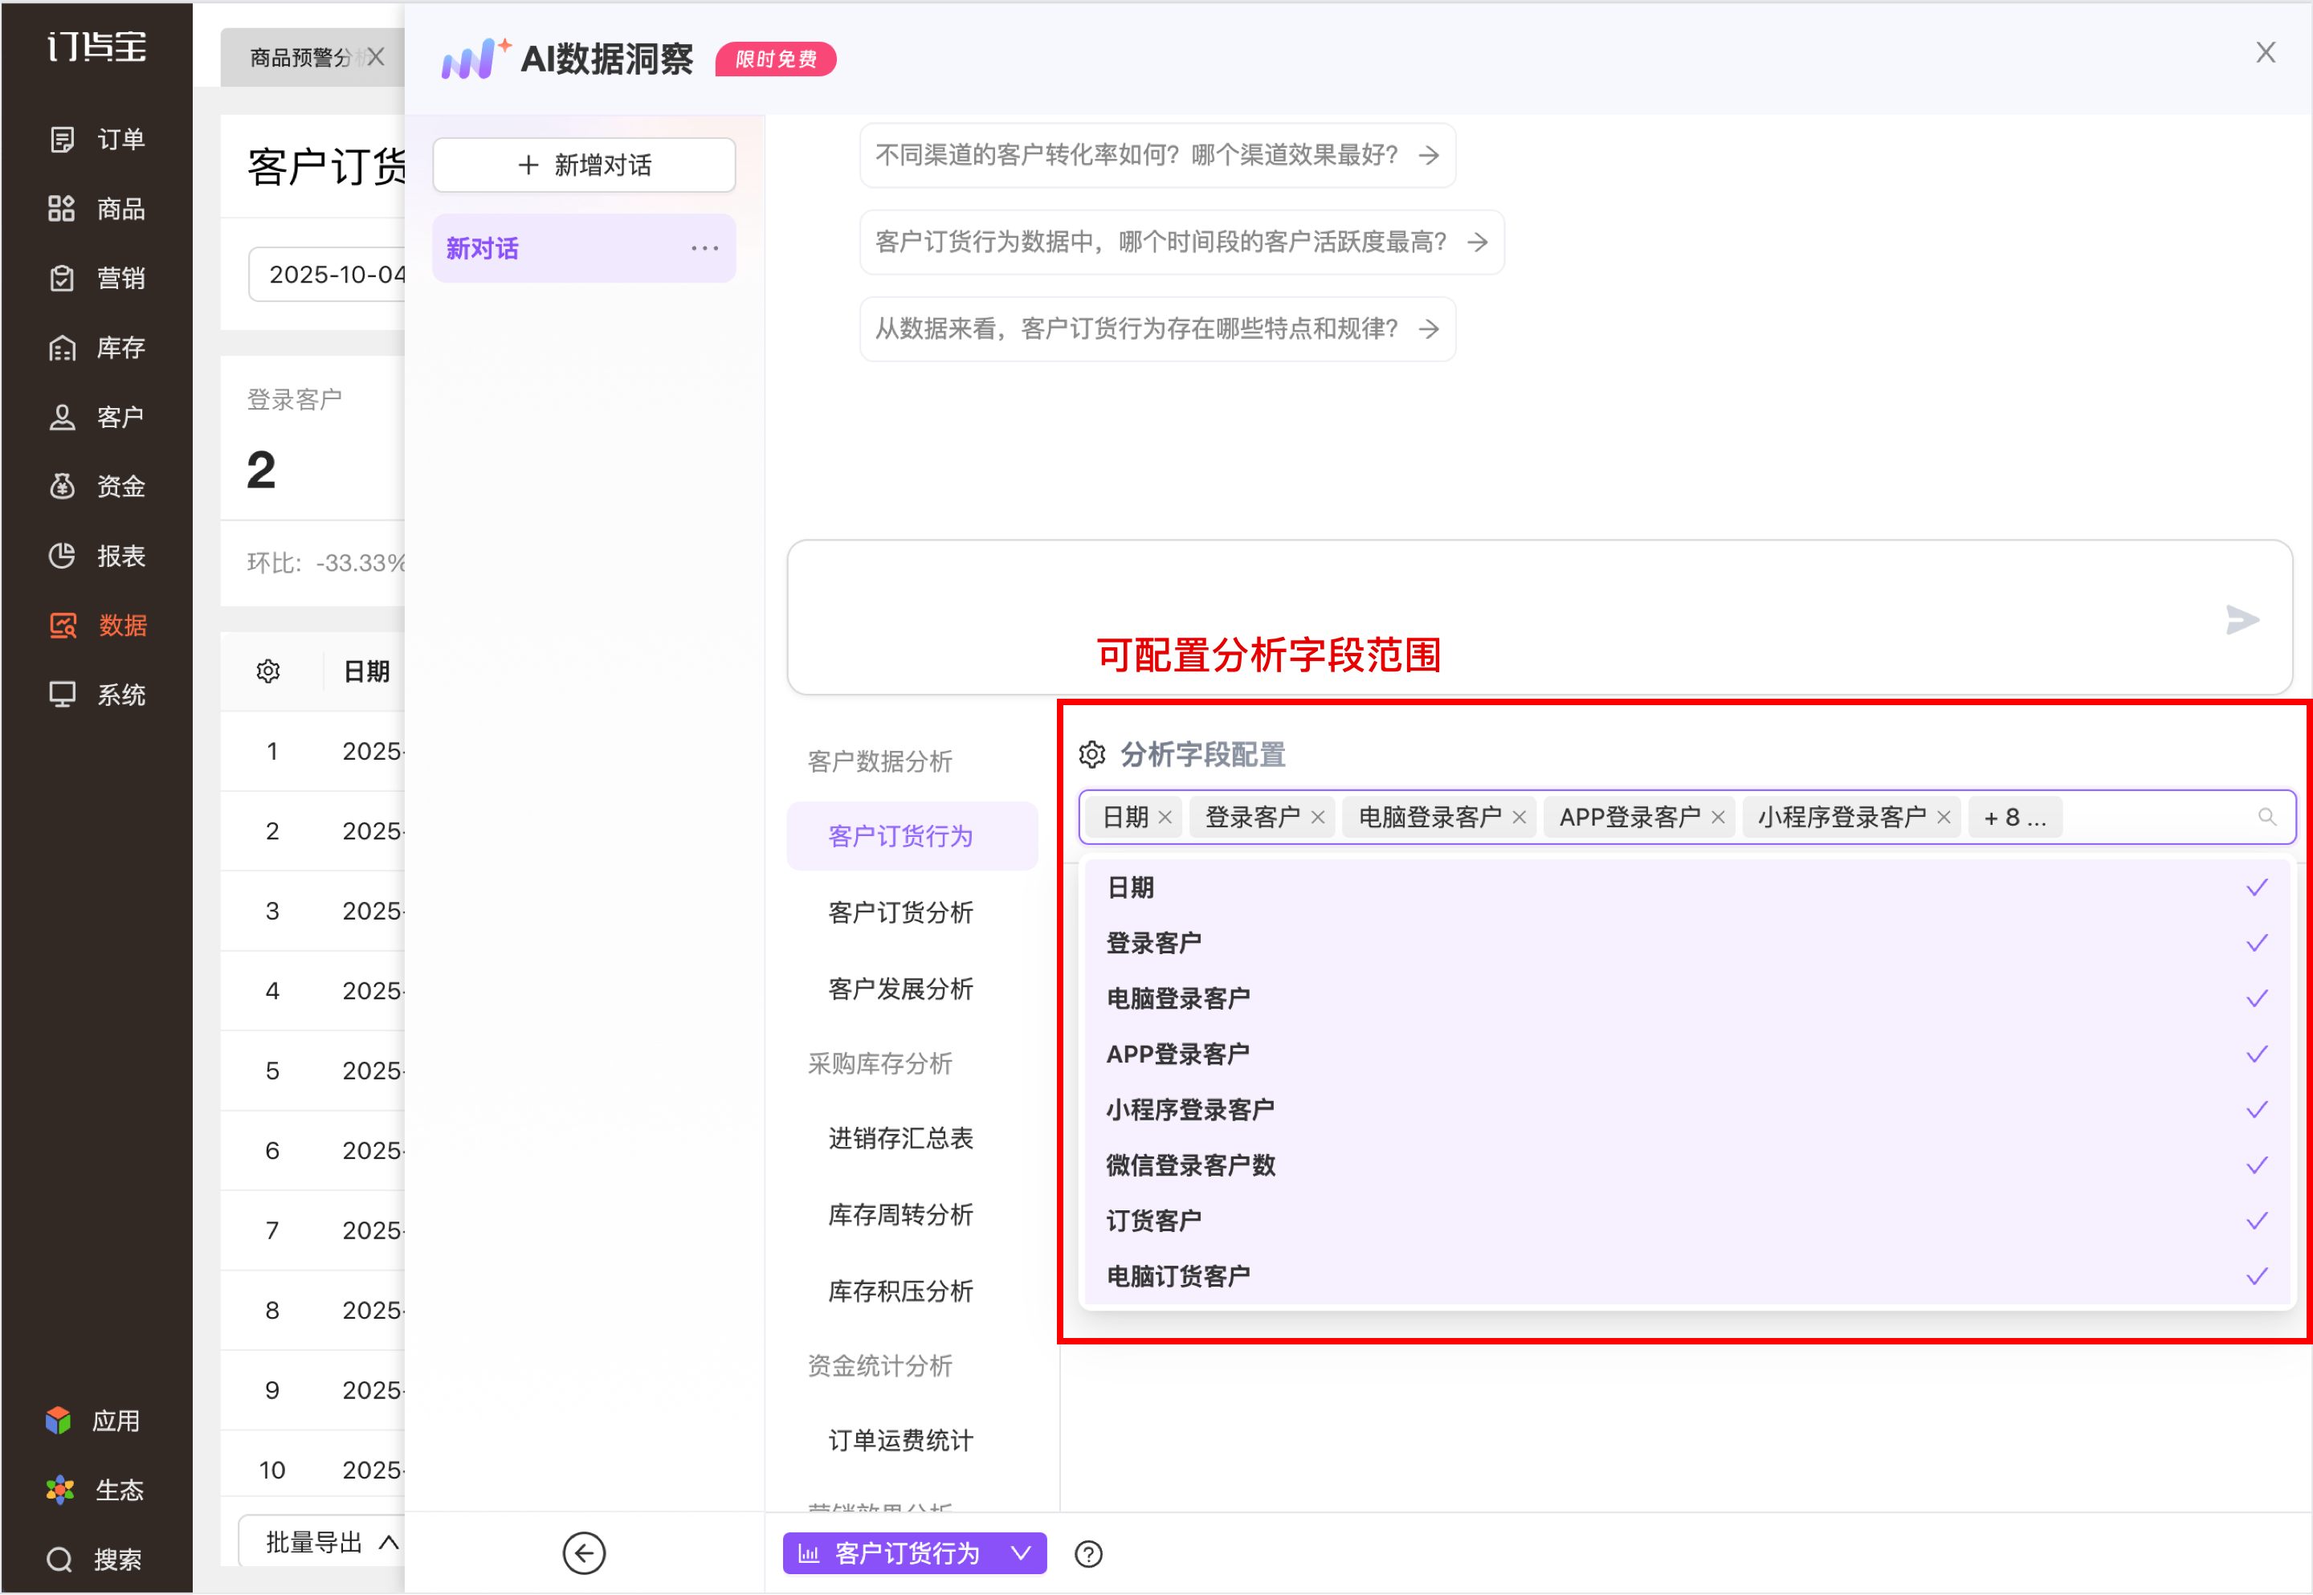Click the search icon in field selector

pos(2267,818)
